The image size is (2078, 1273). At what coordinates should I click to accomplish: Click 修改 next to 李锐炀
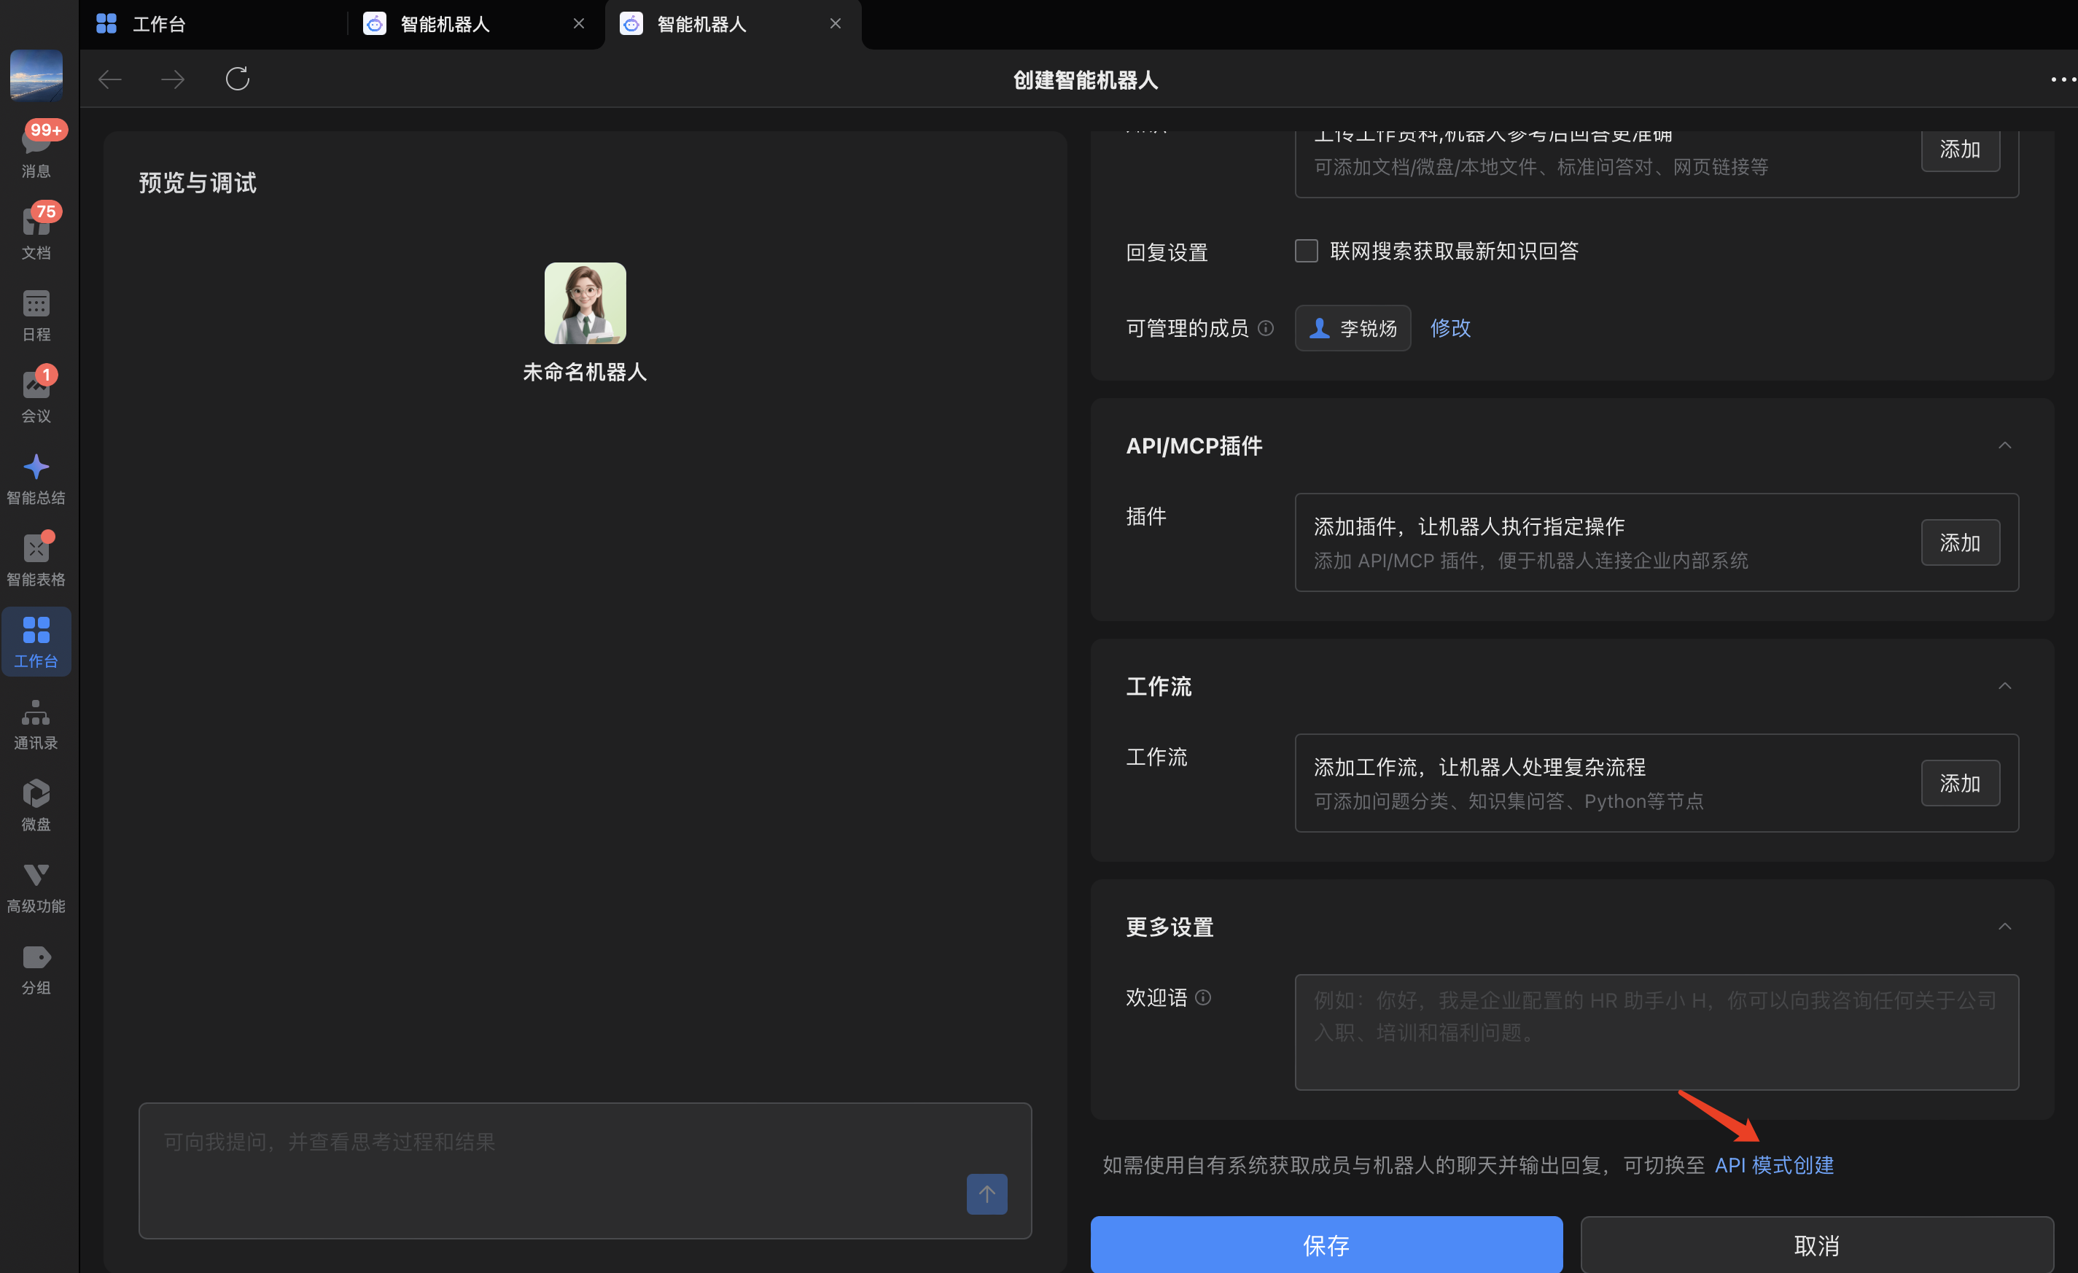(1449, 328)
